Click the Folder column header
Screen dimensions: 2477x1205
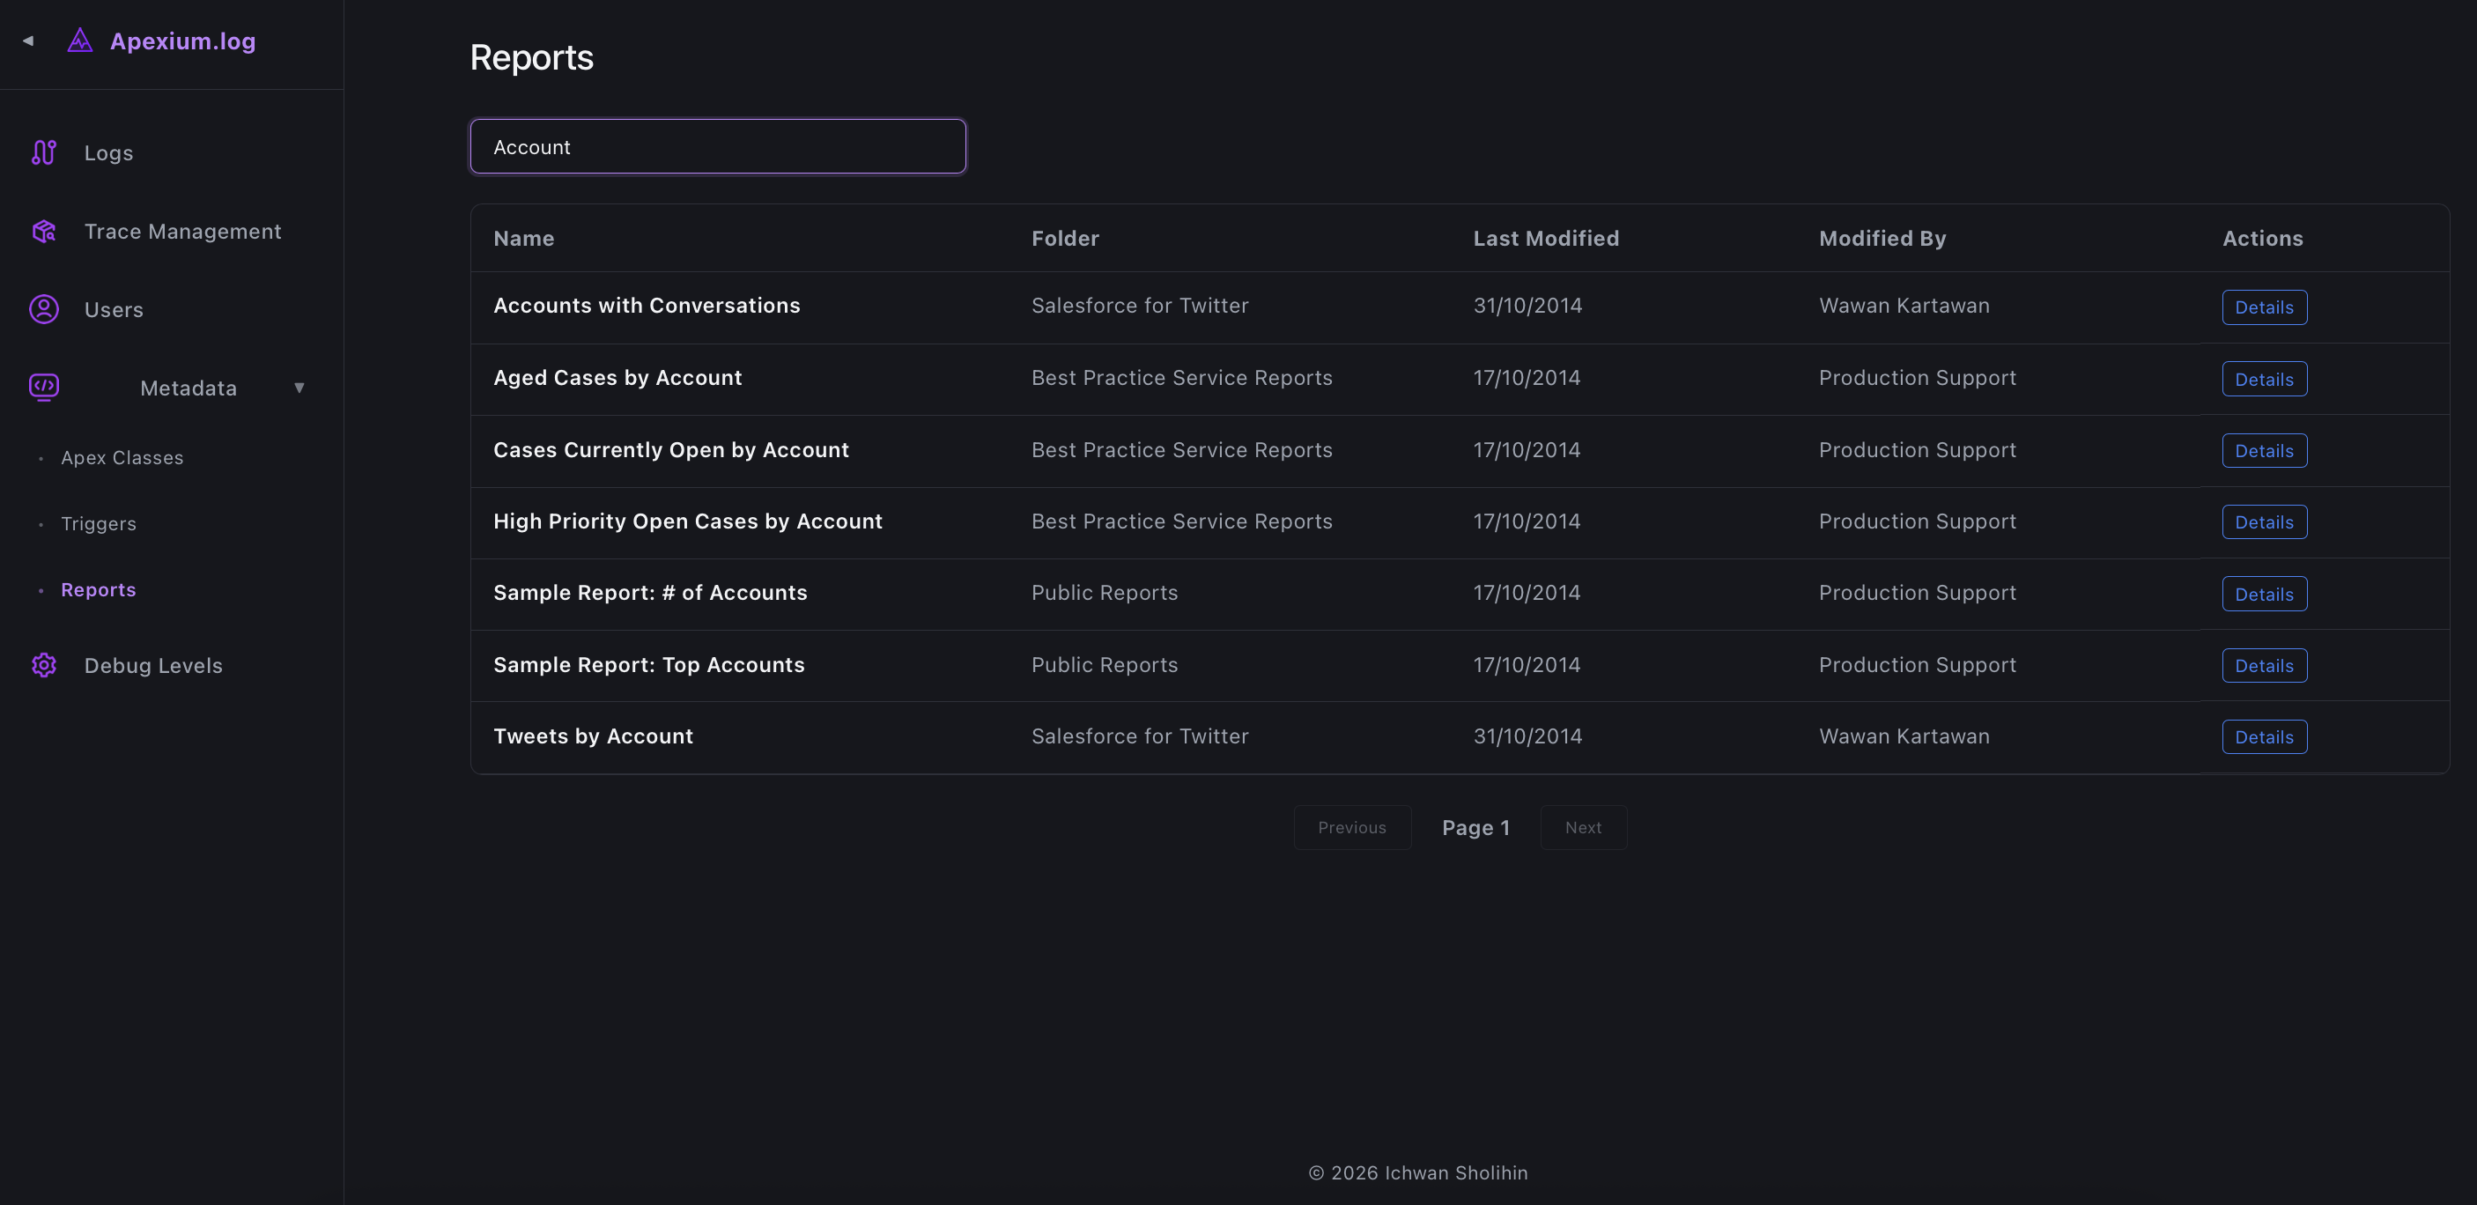tap(1064, 238)
